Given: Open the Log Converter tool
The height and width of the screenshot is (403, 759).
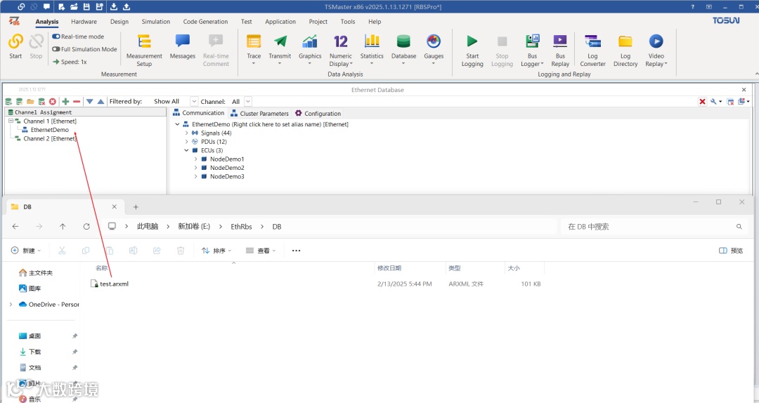Looking at the screenshot, I should (592, 50).
